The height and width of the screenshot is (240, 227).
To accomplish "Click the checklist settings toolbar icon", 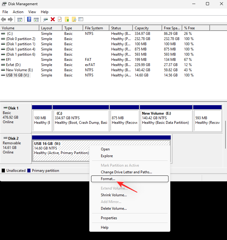I will pyautogui.click(x=81, y=19).
